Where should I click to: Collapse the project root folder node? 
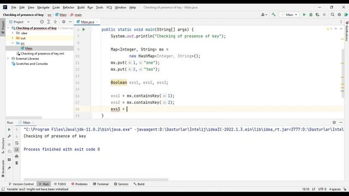[x=8, y=28]
